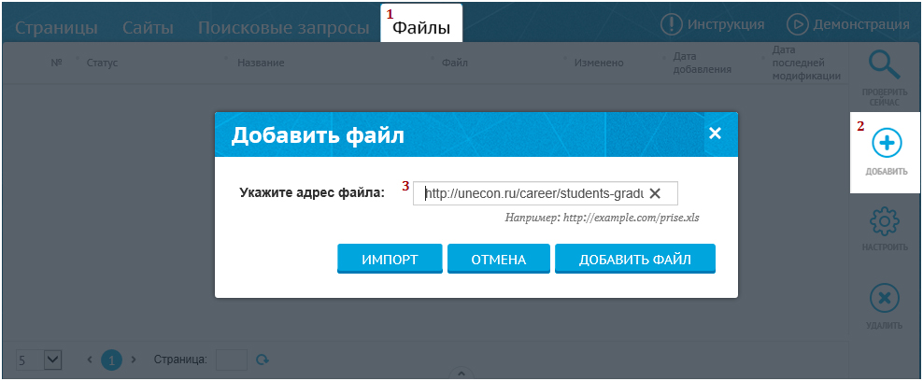Play the 'Демонстрация' demo
This screenshot has height=381, width=923.
(x=797, y=24)
